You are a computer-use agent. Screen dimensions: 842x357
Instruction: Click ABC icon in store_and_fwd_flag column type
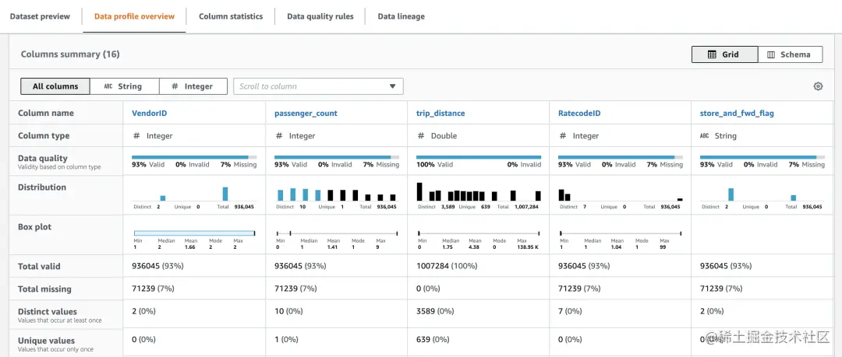point(705,135)
